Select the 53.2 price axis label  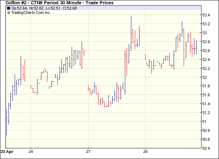coord(205,24)
